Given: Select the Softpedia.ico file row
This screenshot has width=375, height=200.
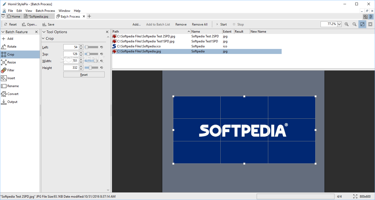Looking at the screenshot, I should 197,46.
